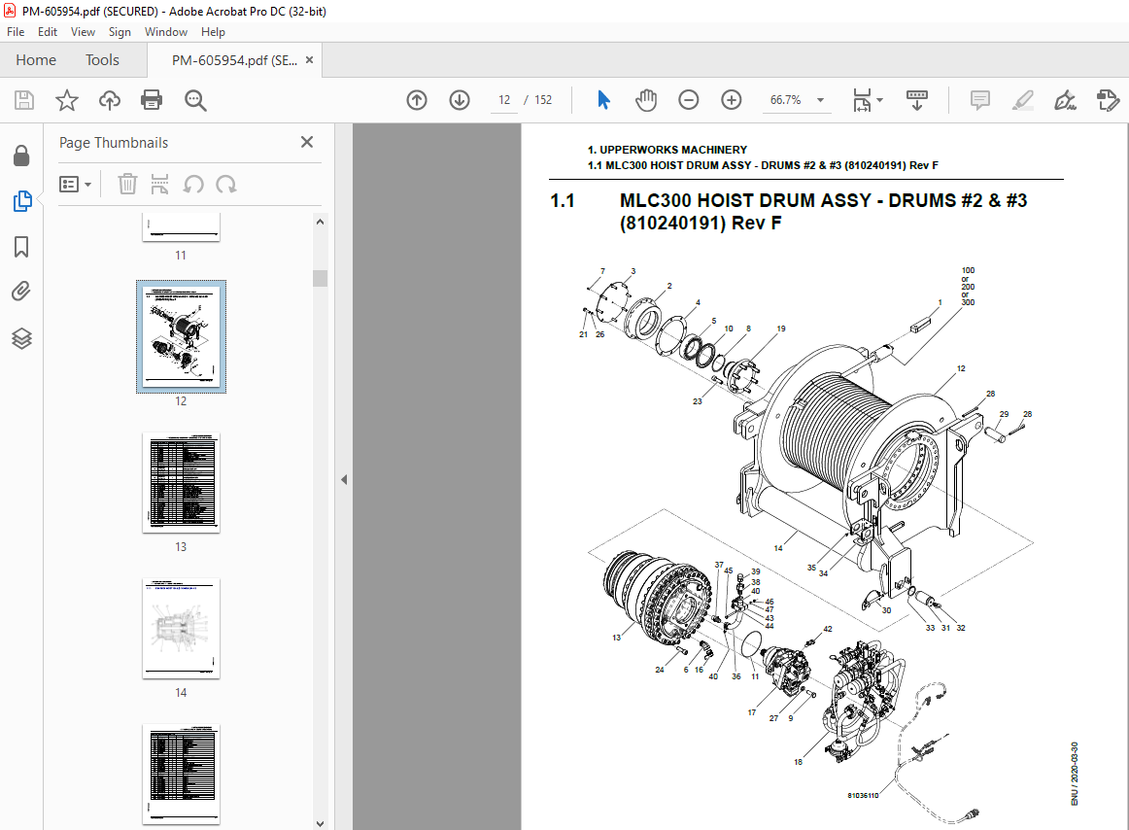Toggle Page Thumbnails sidebar icon
Viewport: 1129px width, 830px height.
pyautogui.click(x=21, y=201)
